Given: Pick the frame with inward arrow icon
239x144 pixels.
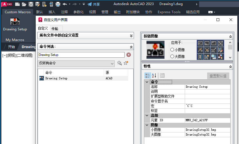Looking at the screenshot, I should tap(220, 43).
